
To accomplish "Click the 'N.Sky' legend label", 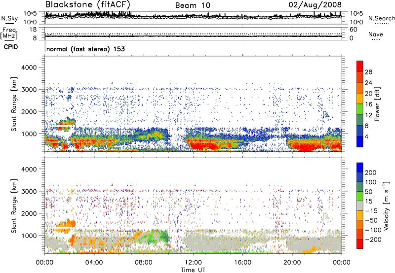I will point(9,18).
